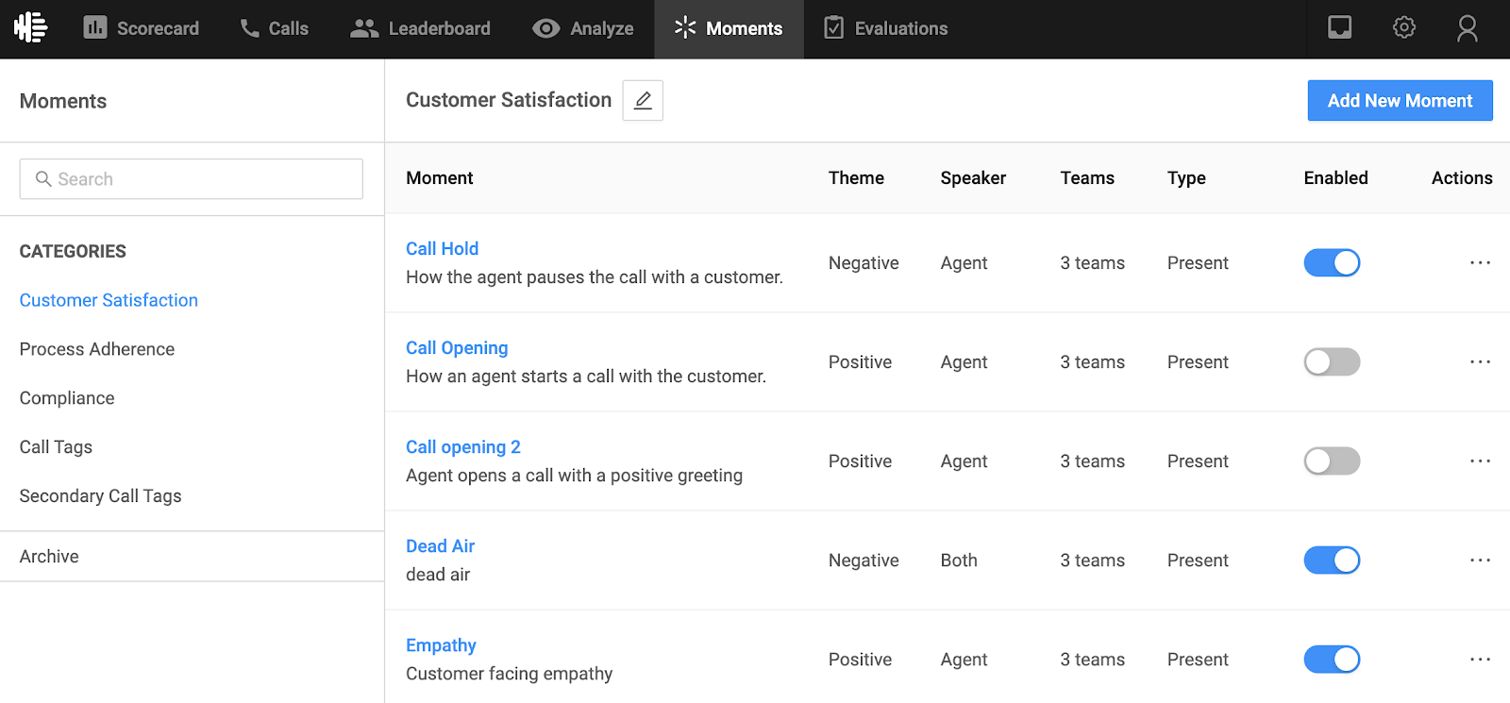This screenshot has height=703, width=1510.
Task: Click the user profile icon
Action: [1467, 28]
